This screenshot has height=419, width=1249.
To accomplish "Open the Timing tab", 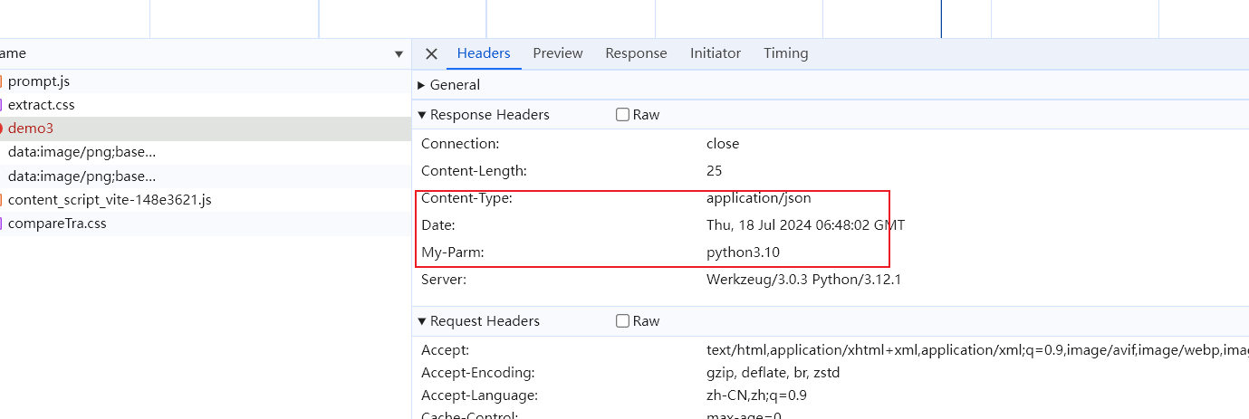I will (785, 53).
